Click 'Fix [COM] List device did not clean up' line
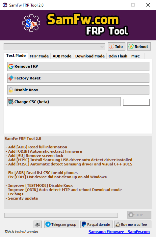Image resolution: width=156 pixels, height=237 pixels. (x=56, y=177)
